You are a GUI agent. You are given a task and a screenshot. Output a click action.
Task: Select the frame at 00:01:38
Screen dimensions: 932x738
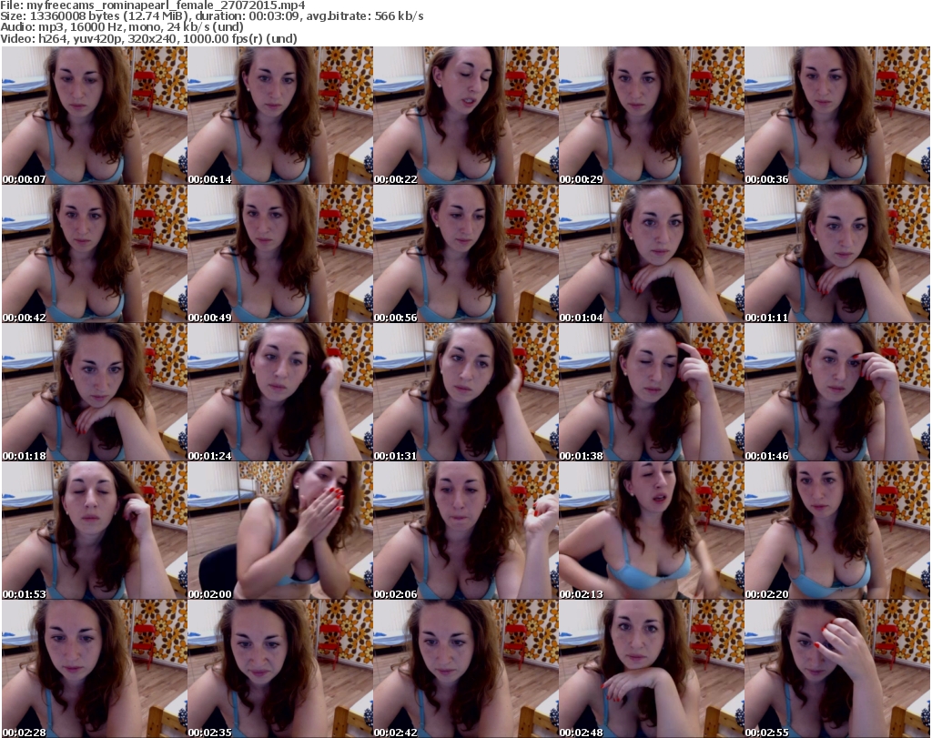click(x=651, y=392)
